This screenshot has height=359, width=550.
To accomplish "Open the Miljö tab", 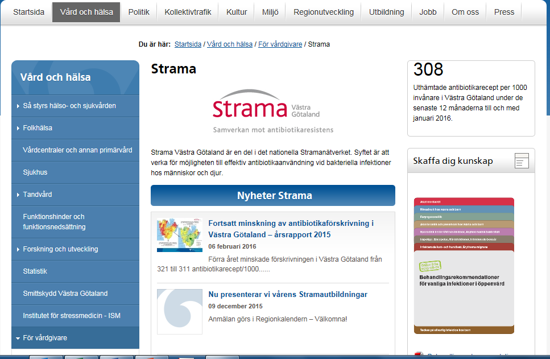I will tap(270, 13).
